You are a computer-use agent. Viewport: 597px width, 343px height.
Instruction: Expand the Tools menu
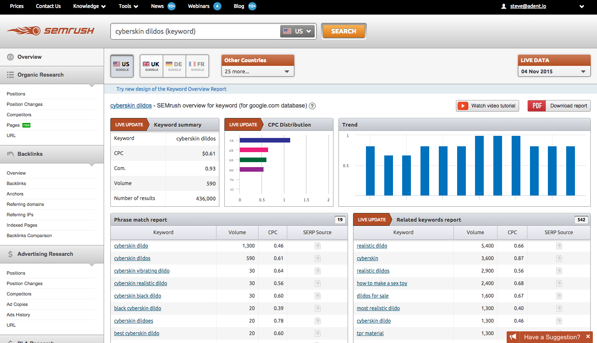128,6
